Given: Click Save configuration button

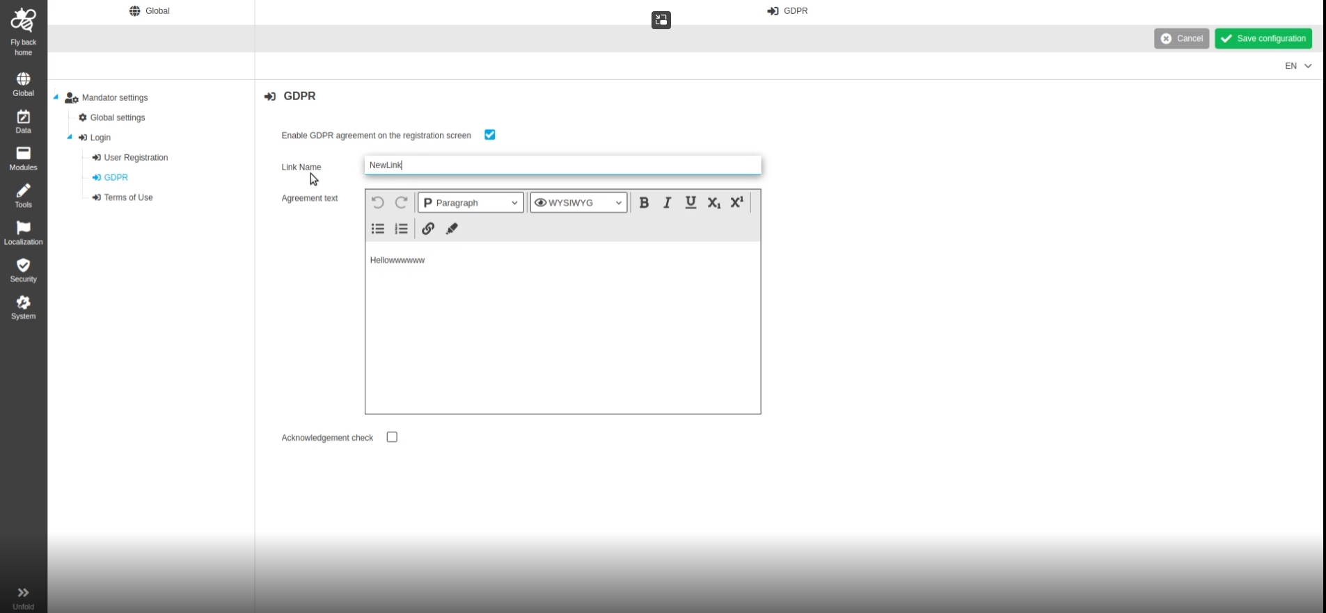Looking at the screenshot, I should (1263, 38).
